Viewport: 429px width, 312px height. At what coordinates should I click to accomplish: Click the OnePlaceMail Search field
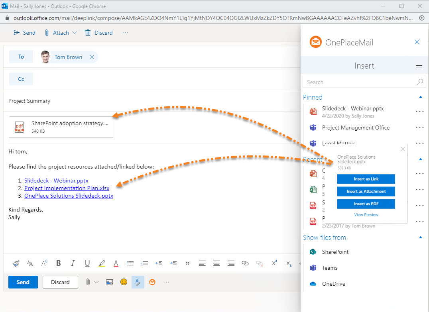pyautogui.click(x=364, y=82)
